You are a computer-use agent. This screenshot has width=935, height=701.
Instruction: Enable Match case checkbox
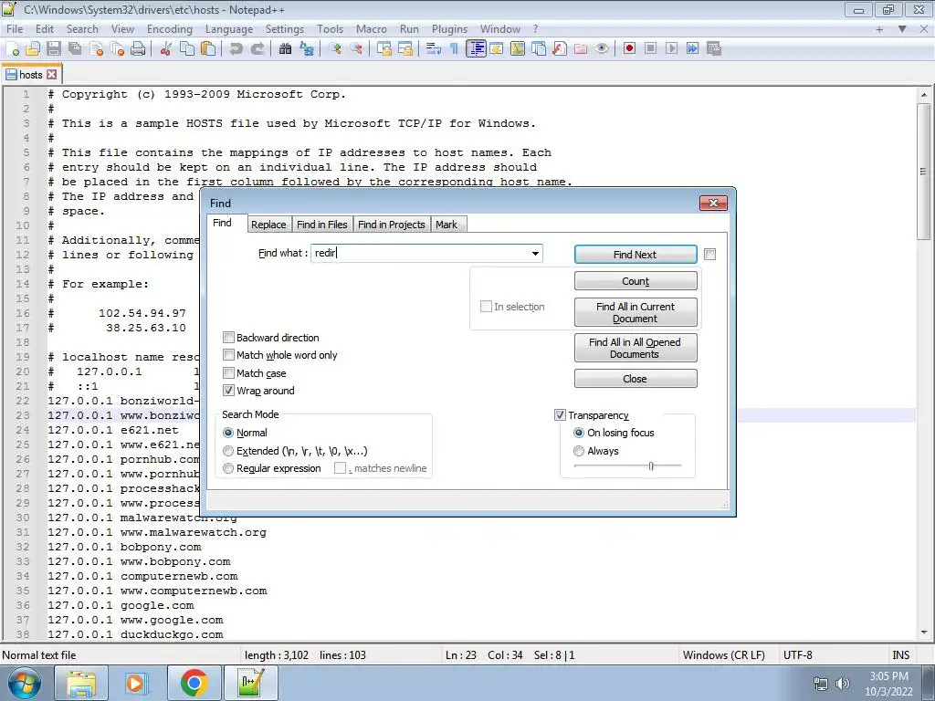[228, 373]
